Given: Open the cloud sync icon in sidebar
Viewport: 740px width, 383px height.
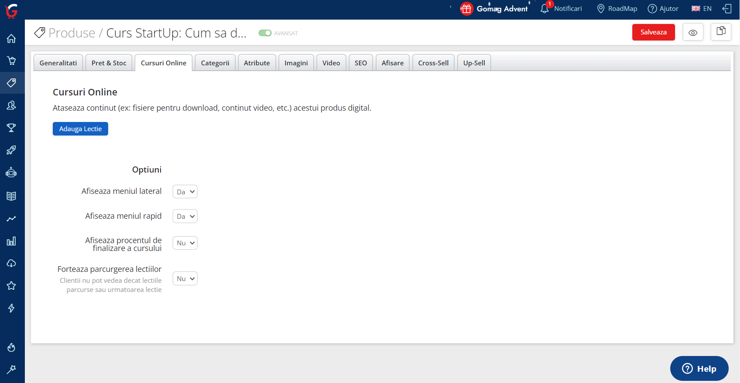Looking at the screenshot, I should point(11,263).
